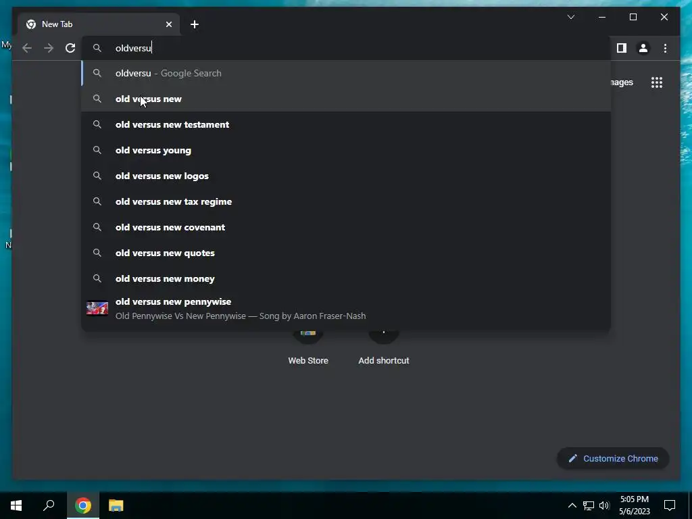The height and width of the screenshot is (519, 692).
Task: Click the omnibox text field containing oldversu
Action: point(347,48)
